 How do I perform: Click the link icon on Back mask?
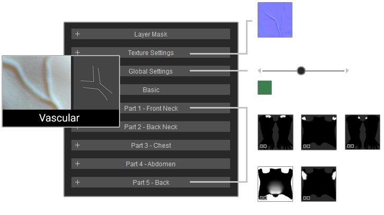(x=307, y=198)
